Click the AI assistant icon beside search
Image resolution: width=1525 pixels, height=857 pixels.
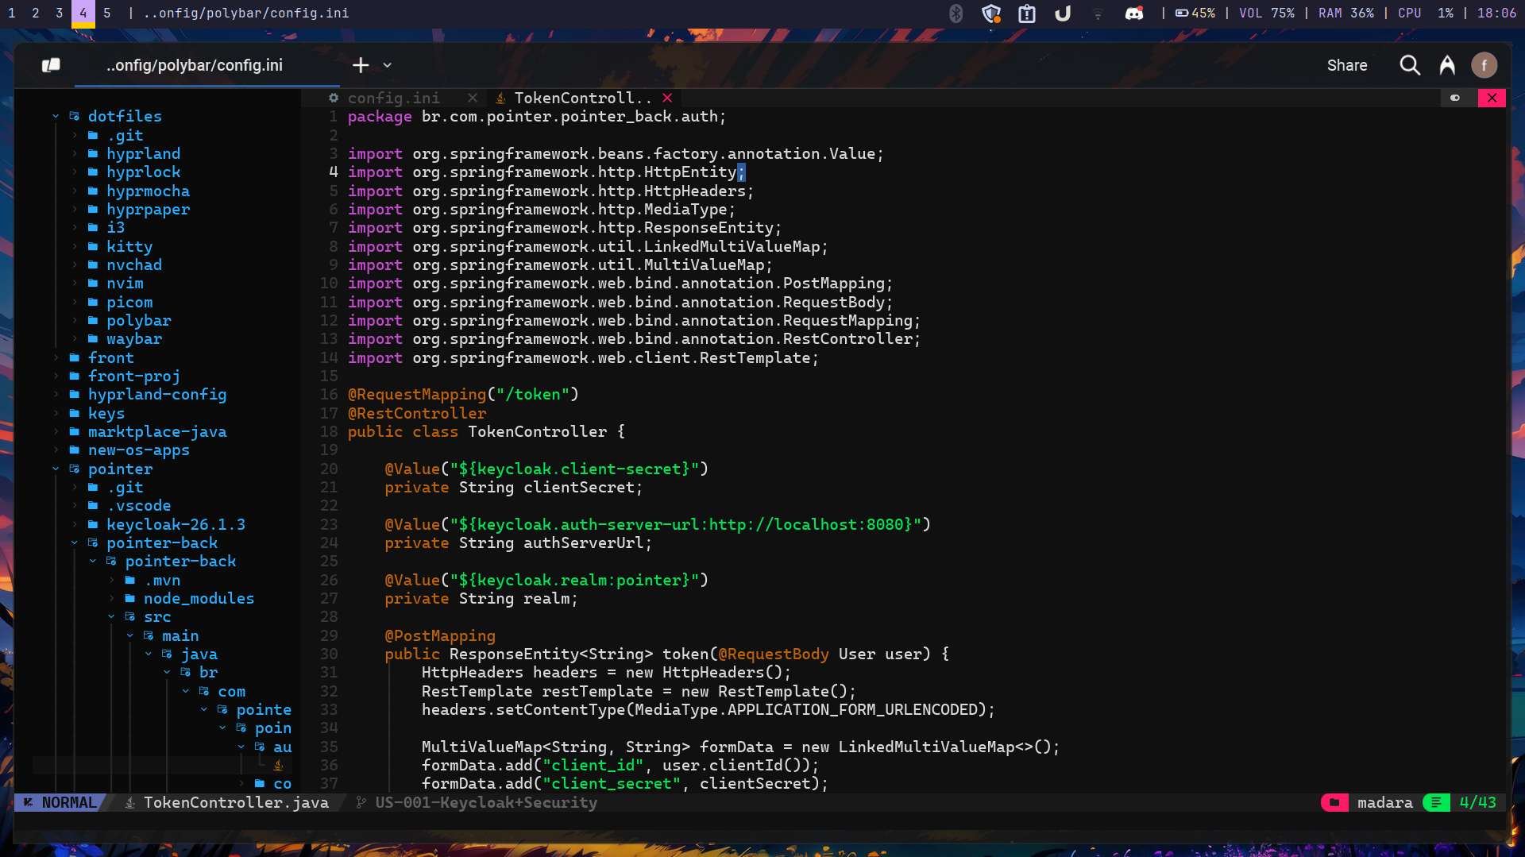pos(1447,65)
